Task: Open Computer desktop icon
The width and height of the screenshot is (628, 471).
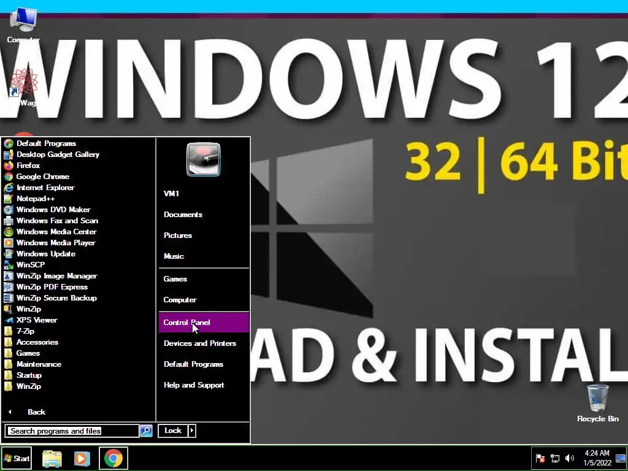Action: [x=23, y=25]
